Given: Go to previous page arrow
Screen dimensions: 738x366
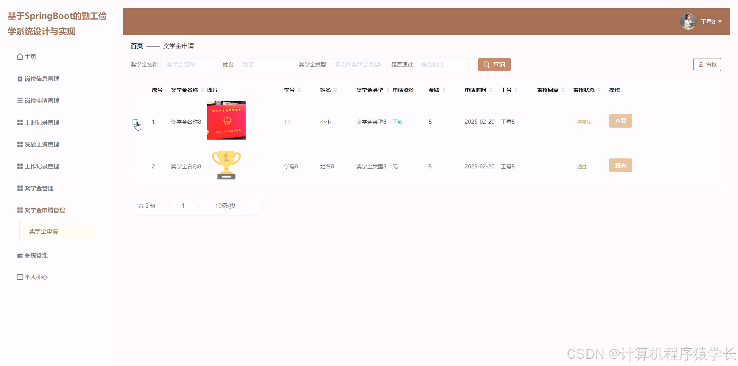Looking at the screenshot, I should 168,206.
